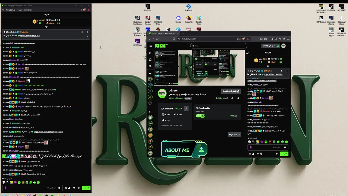Open Brave Wallet icon in the toolbar
348x196 pixels.
[x=276, y=39]
